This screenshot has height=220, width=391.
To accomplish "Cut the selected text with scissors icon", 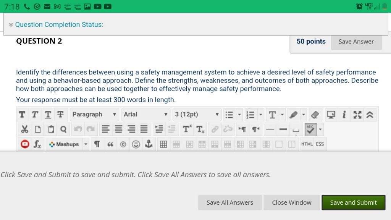I will tap(24, 129).
